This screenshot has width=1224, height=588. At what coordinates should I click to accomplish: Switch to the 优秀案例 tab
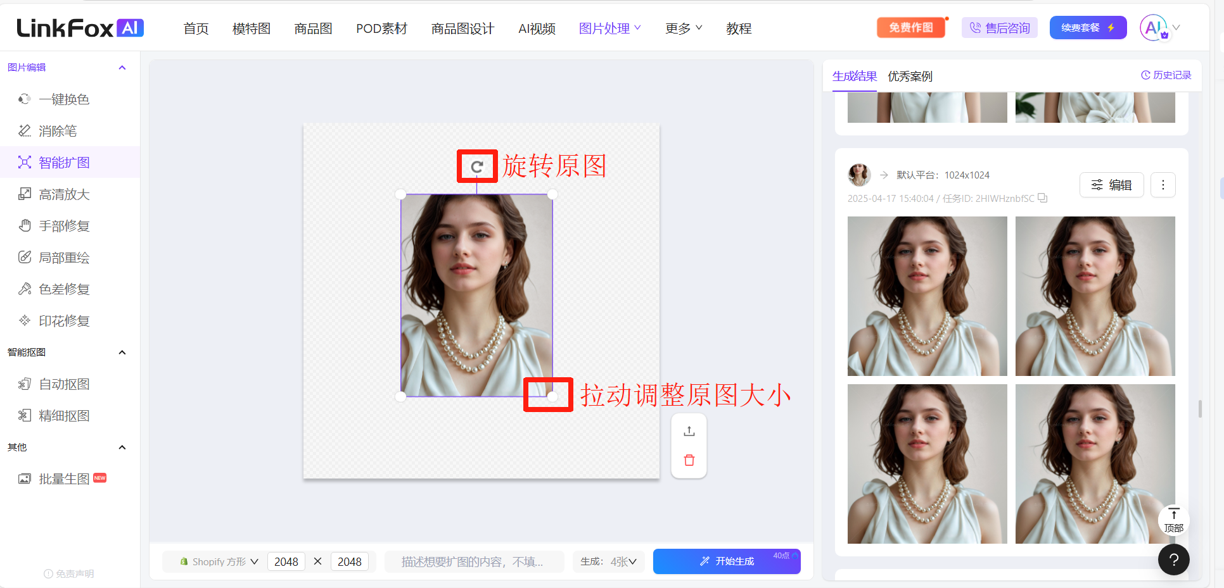[910, 76]
